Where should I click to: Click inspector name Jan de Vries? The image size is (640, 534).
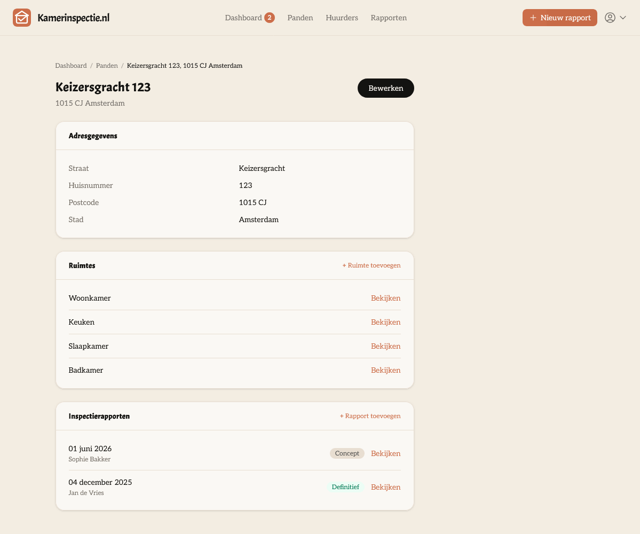point(86,493)
